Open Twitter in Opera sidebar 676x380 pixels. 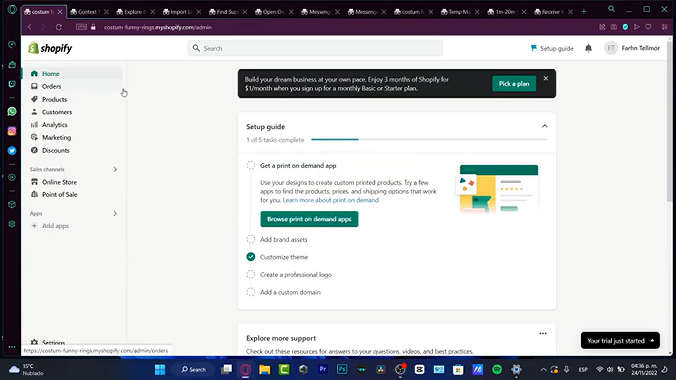pos(12,151)
